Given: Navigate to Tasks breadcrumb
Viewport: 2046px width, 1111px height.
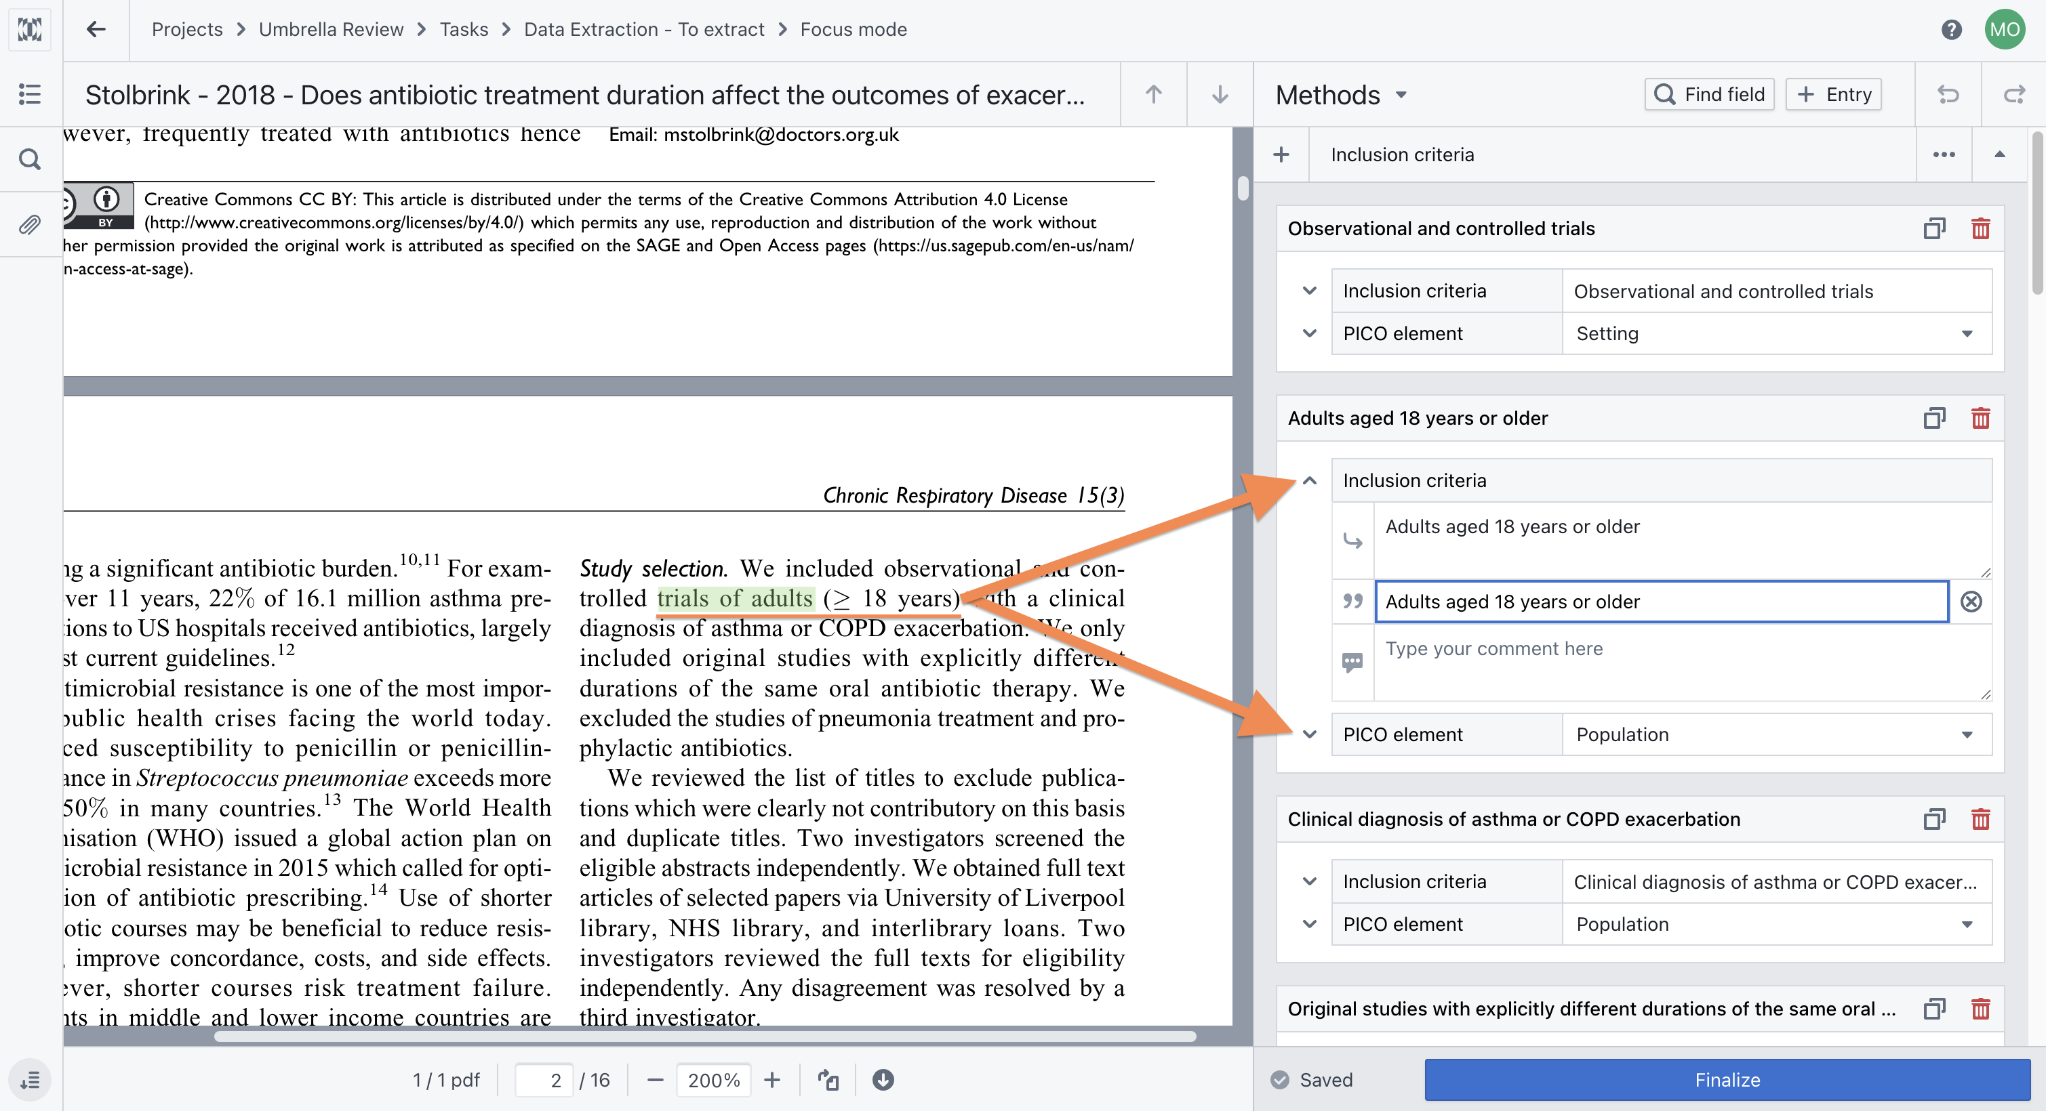Looking at the screenshot, I should pos(464,29).
